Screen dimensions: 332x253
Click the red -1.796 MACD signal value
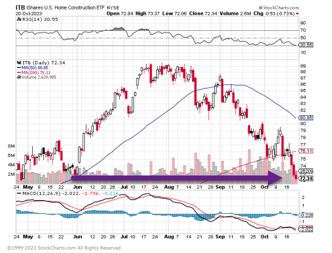[x=90, y=193]
